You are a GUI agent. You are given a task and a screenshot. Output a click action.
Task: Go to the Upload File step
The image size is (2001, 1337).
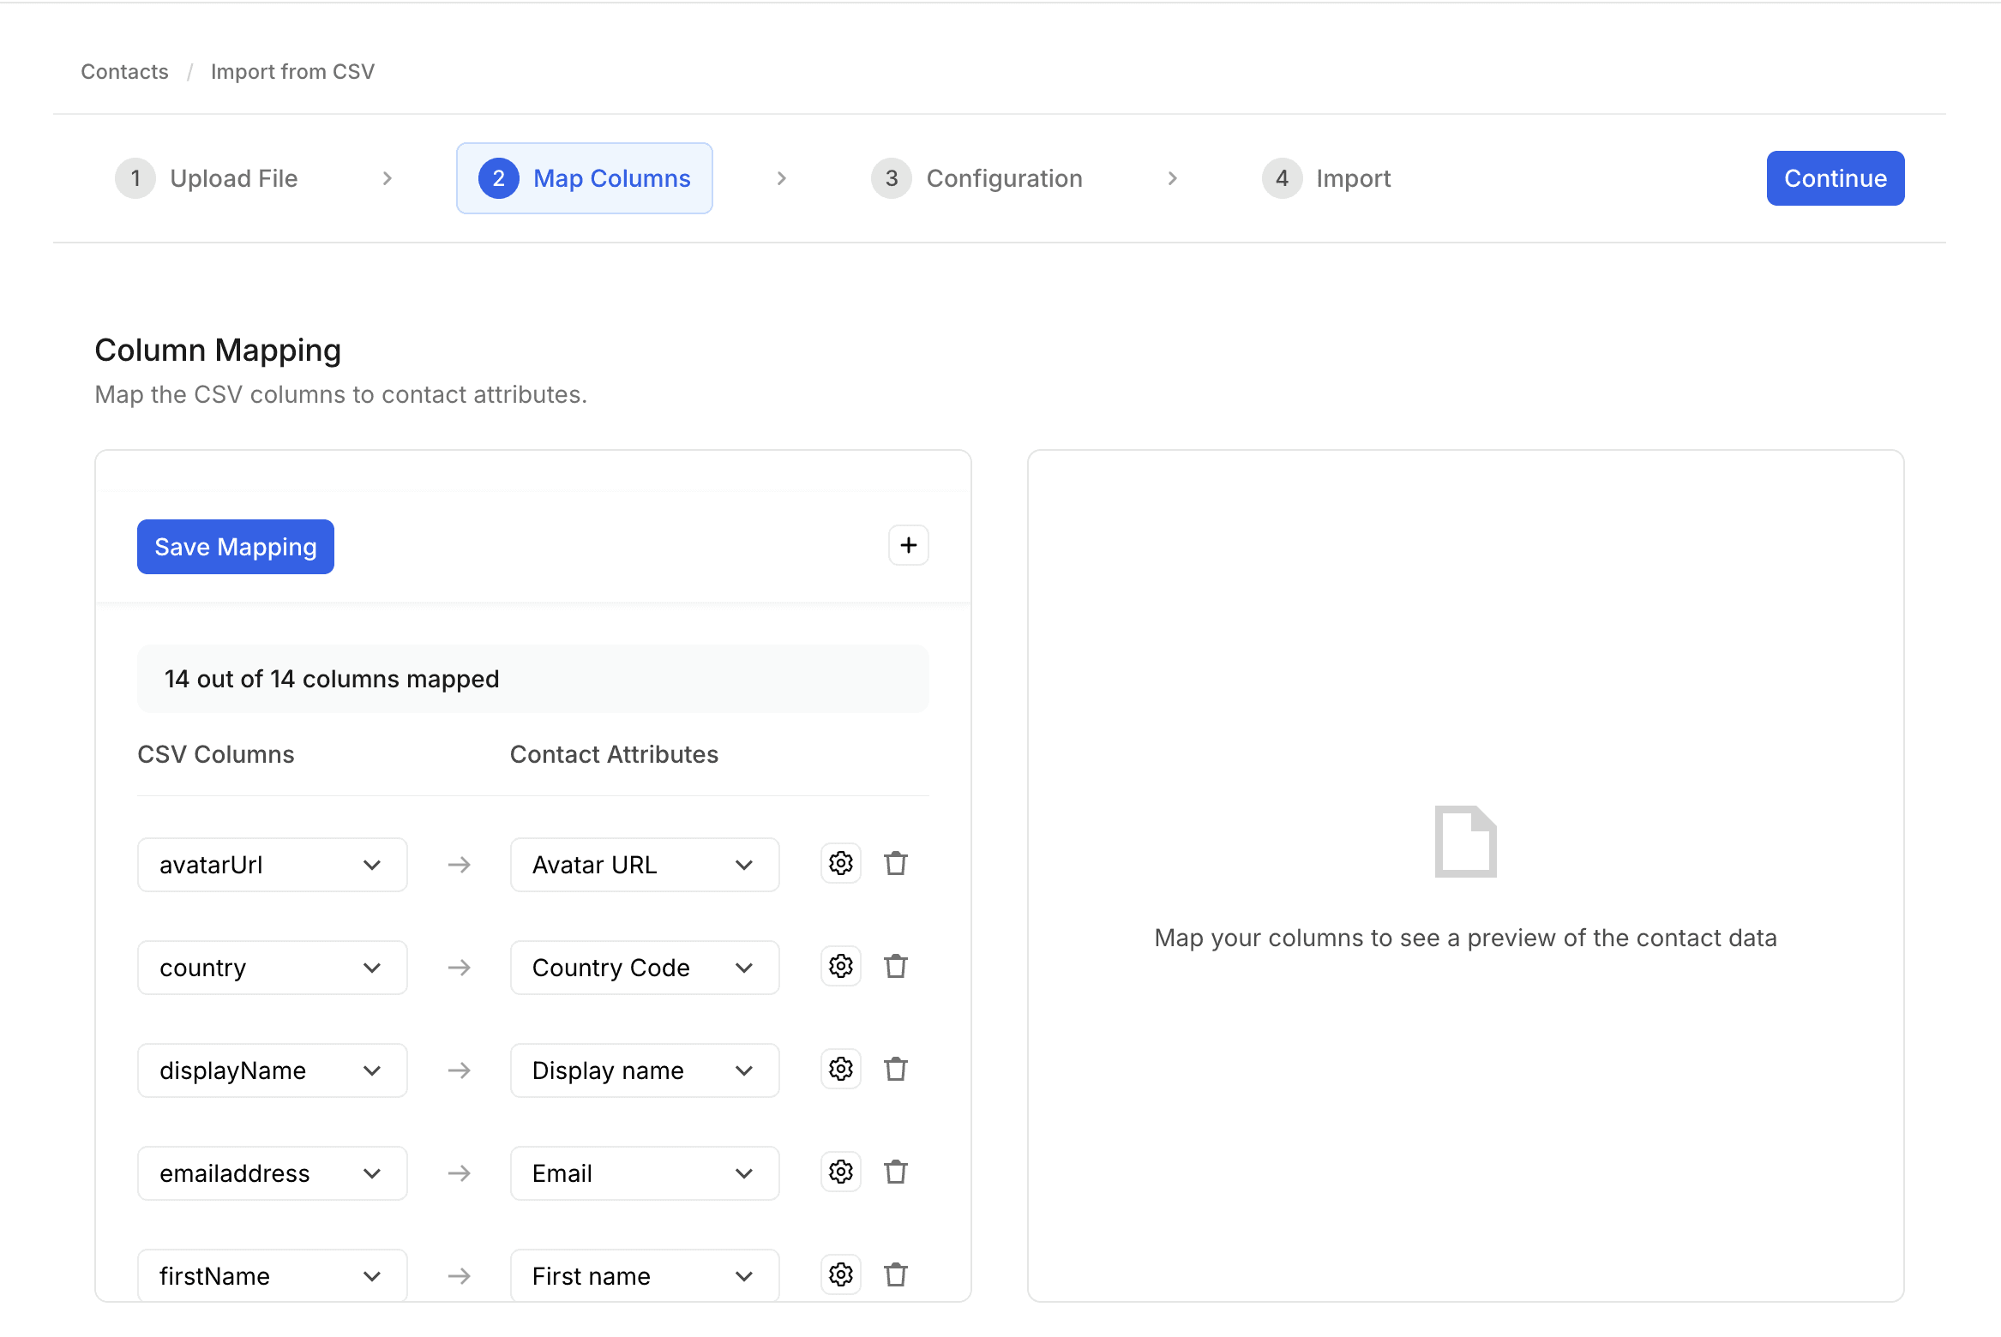coord(207,178)
